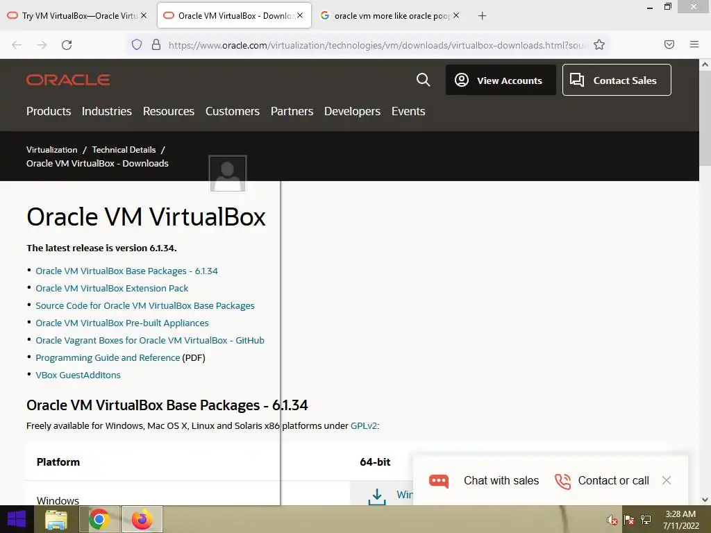Viewport: 711px width, 533px height.
Task: Open VBox GuestAdditons link
Action: [78, 375]
